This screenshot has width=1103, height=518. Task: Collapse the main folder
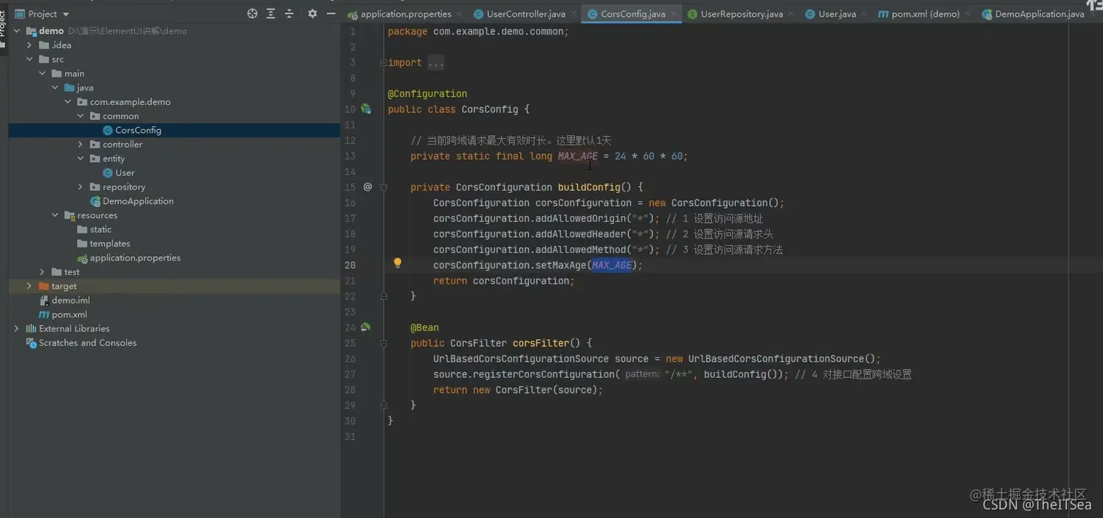click(x=42, y=74)
